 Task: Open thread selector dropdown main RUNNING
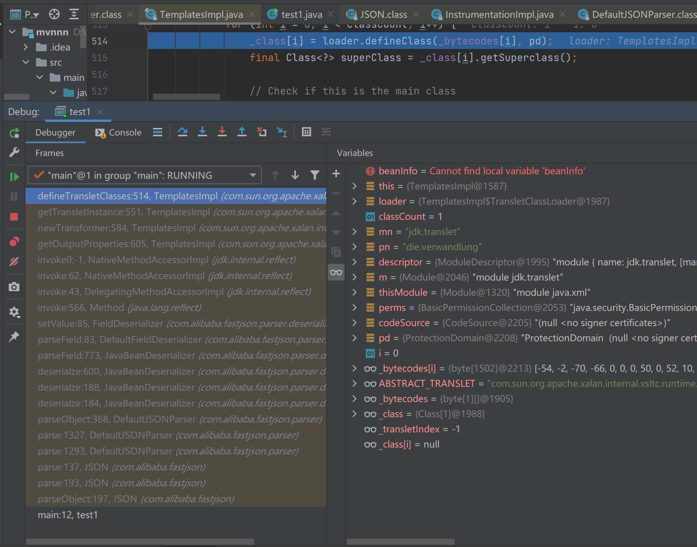pos(145,175)
